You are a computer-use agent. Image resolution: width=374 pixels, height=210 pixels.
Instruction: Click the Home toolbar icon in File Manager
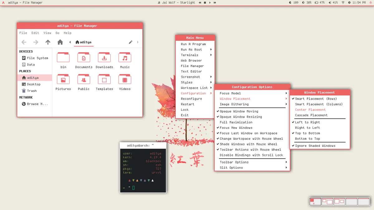tap(60, 42)
